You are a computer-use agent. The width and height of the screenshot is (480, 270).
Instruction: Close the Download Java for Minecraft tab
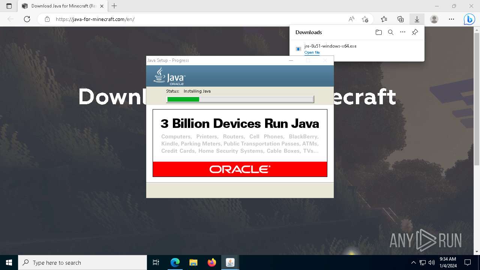(x=102, y=6)
